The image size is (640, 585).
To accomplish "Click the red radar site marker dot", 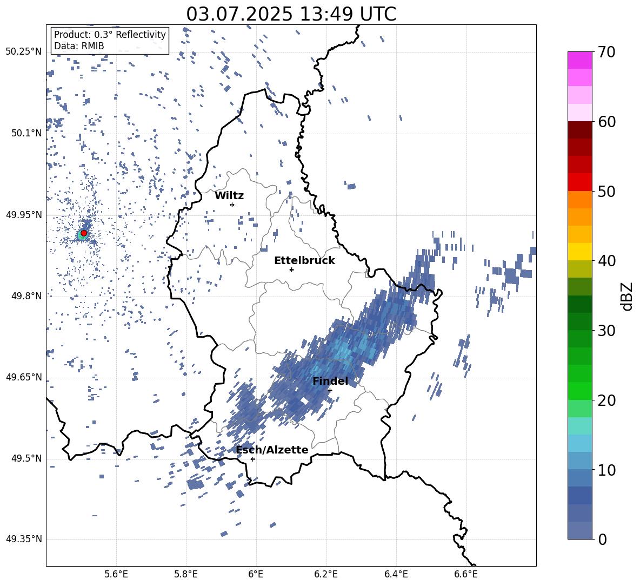I will [x=84, y=233].
